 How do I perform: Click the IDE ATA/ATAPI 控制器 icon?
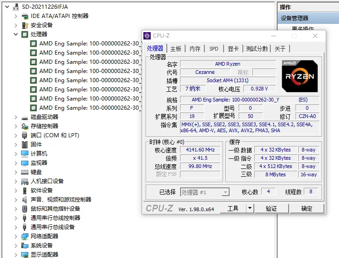(x=25, y=16)
